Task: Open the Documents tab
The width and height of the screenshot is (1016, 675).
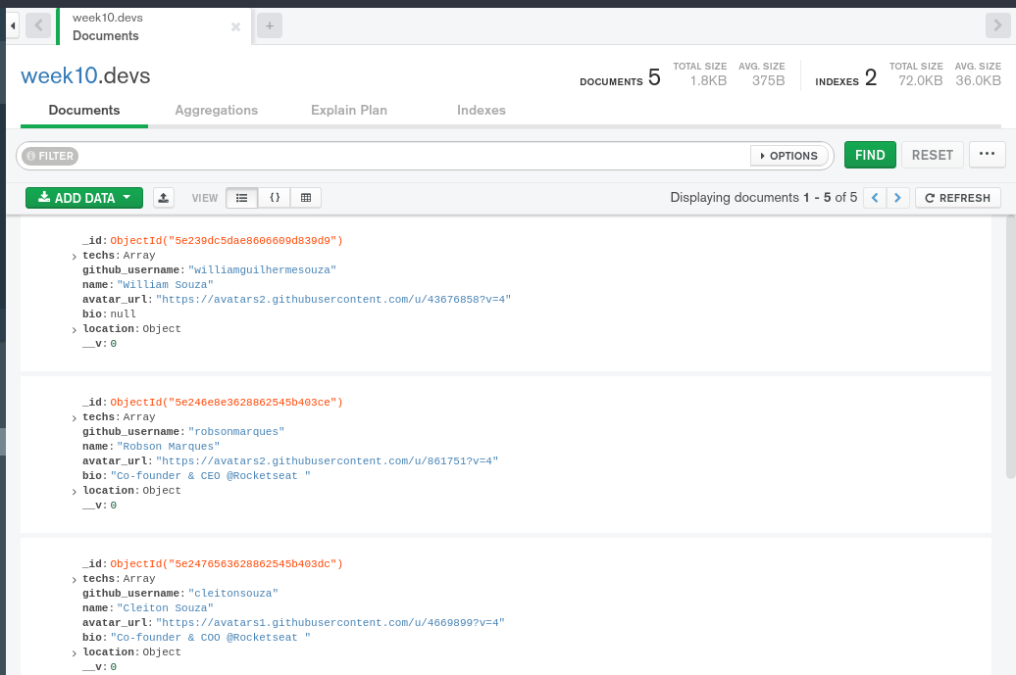Action: 84,110
